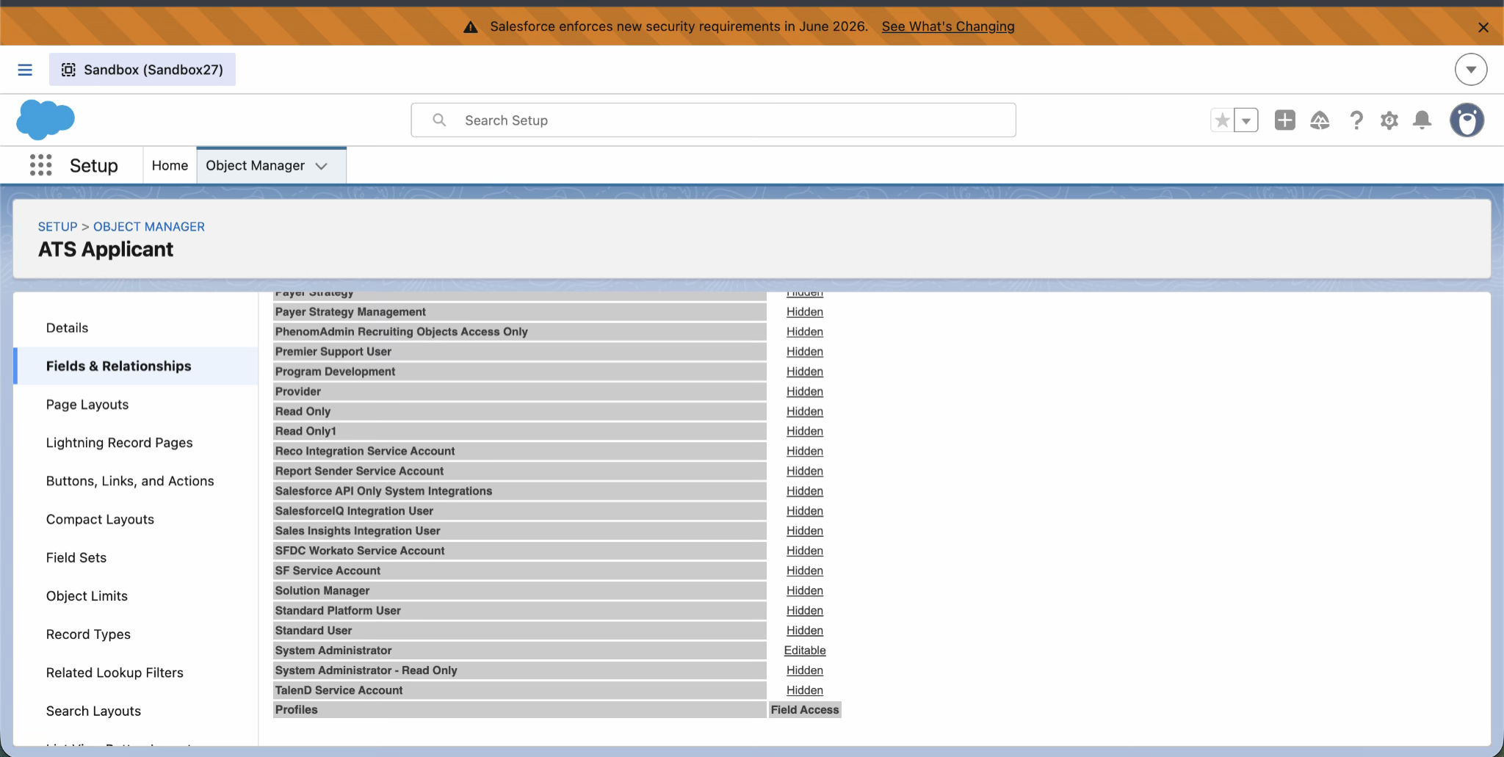
Task: Switch to the Home tab
Action: click(x=170, y=166)
